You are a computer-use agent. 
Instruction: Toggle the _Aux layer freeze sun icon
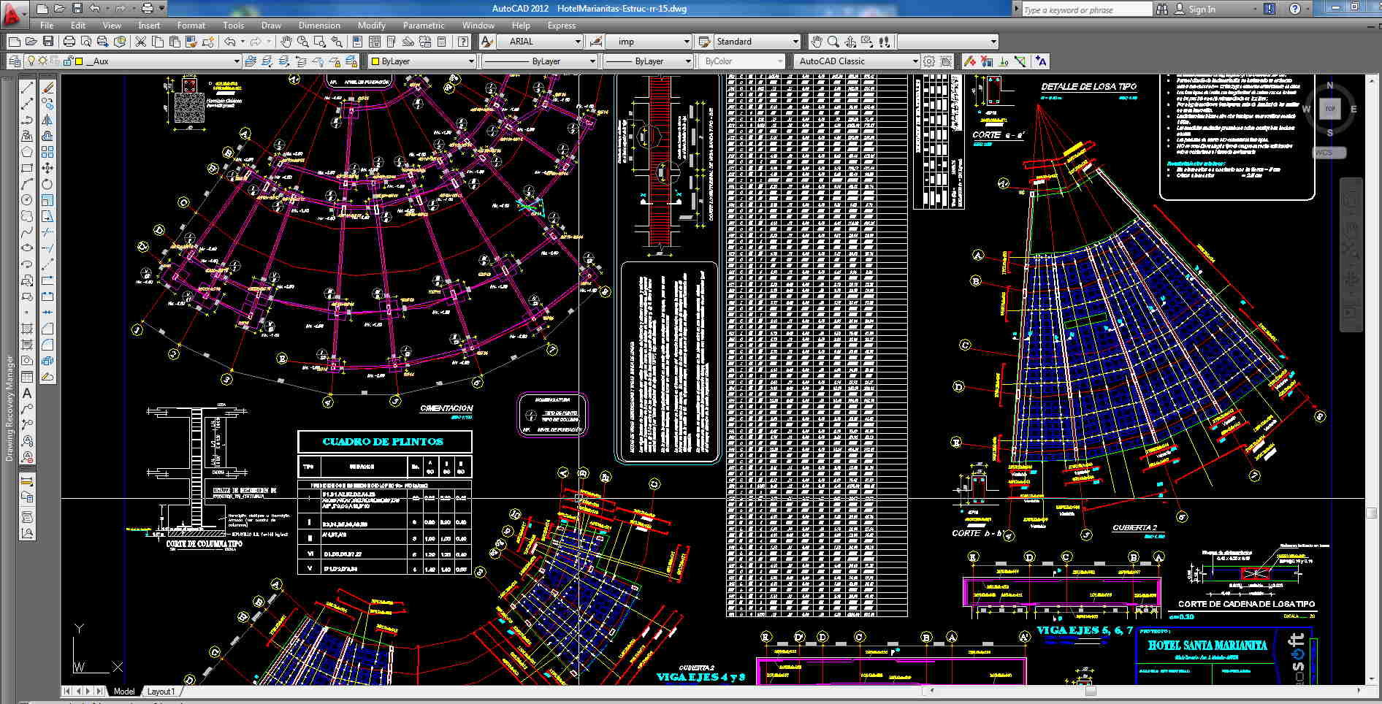pyautogui.click(x=43, y=61)
